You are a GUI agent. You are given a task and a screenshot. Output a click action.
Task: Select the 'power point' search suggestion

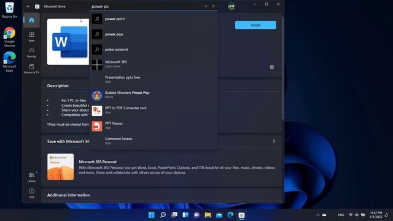(x=153, y=19)
